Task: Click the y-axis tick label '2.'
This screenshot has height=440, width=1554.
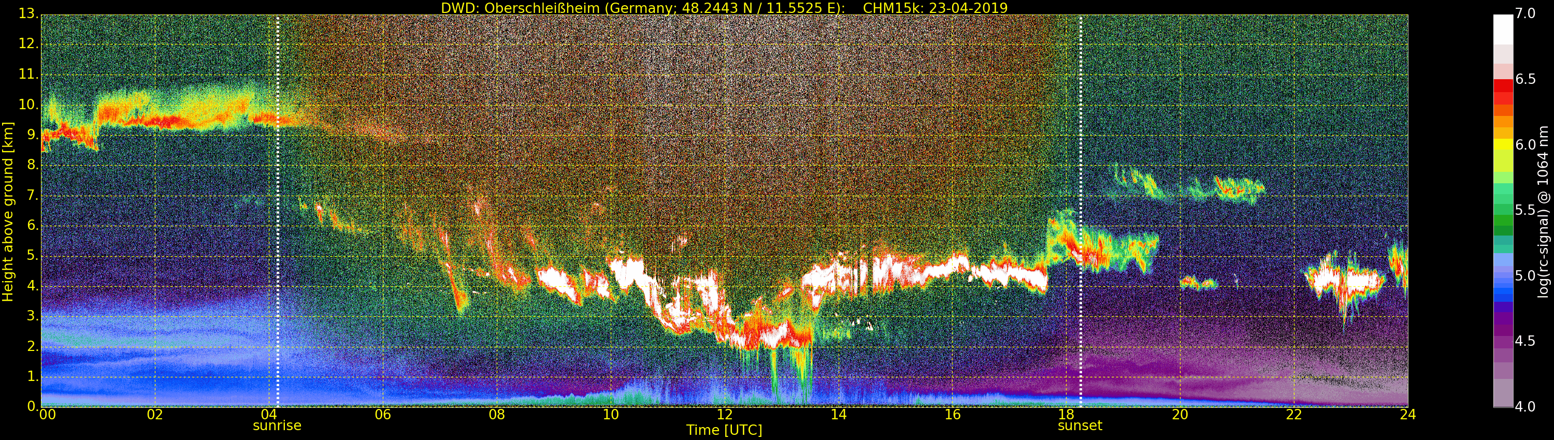Action: 32,346
